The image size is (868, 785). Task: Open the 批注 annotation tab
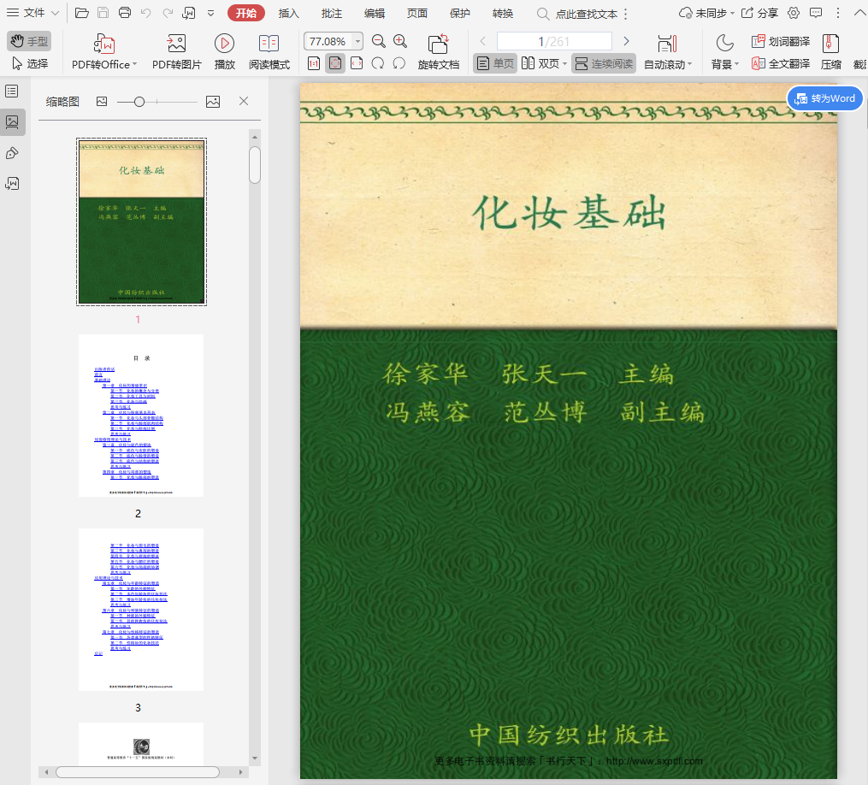click(332, 14)
